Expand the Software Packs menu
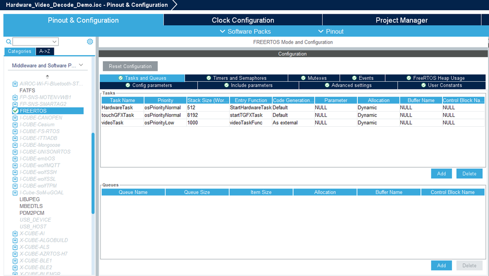Image resolution: width=489 pixels, height=276 pixels. [245, 31]
